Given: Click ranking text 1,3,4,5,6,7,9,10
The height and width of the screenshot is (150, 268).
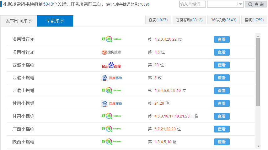Looking at the screenshot, I should pos(168,91).
